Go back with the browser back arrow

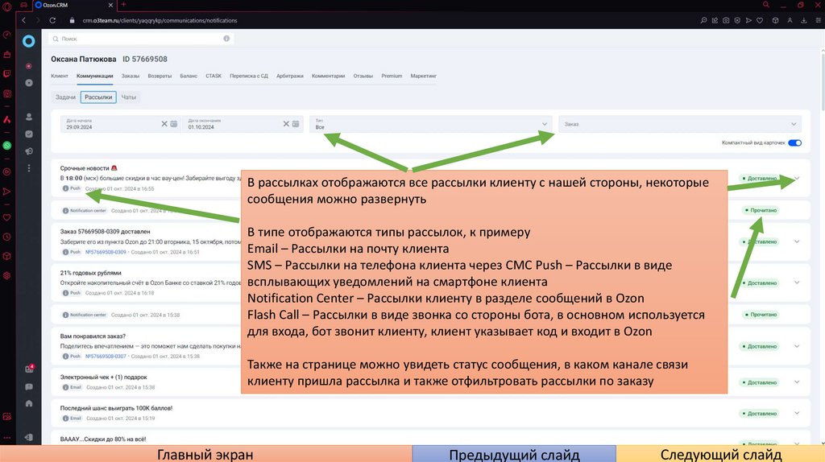click(x=23, y=20)
